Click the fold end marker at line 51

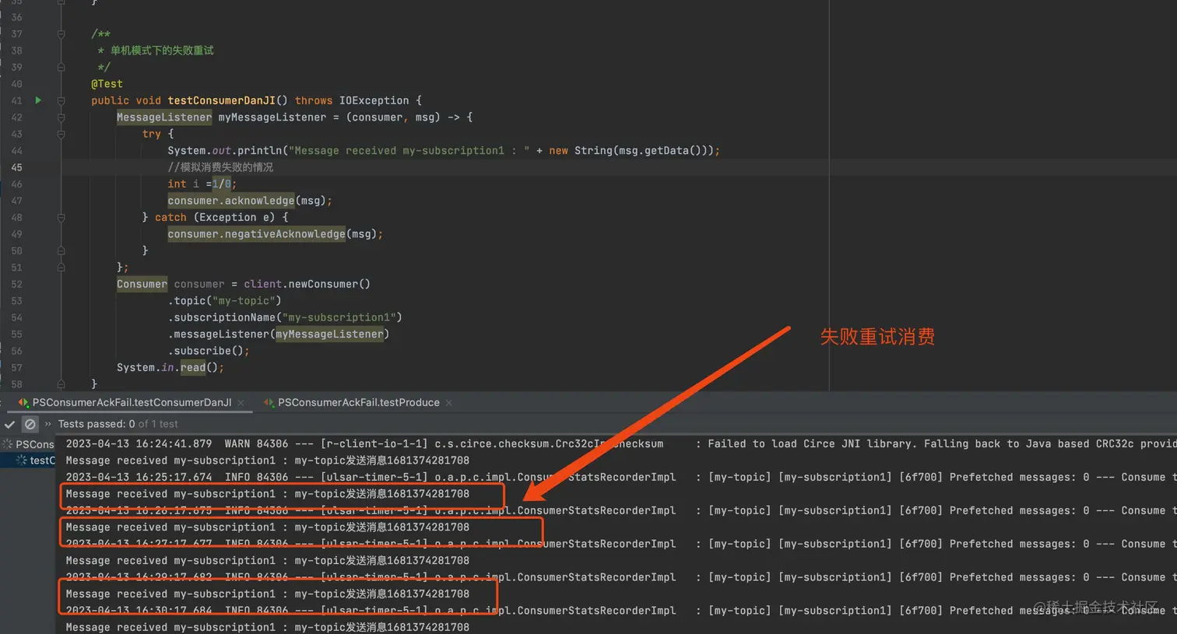coord(61,268)
